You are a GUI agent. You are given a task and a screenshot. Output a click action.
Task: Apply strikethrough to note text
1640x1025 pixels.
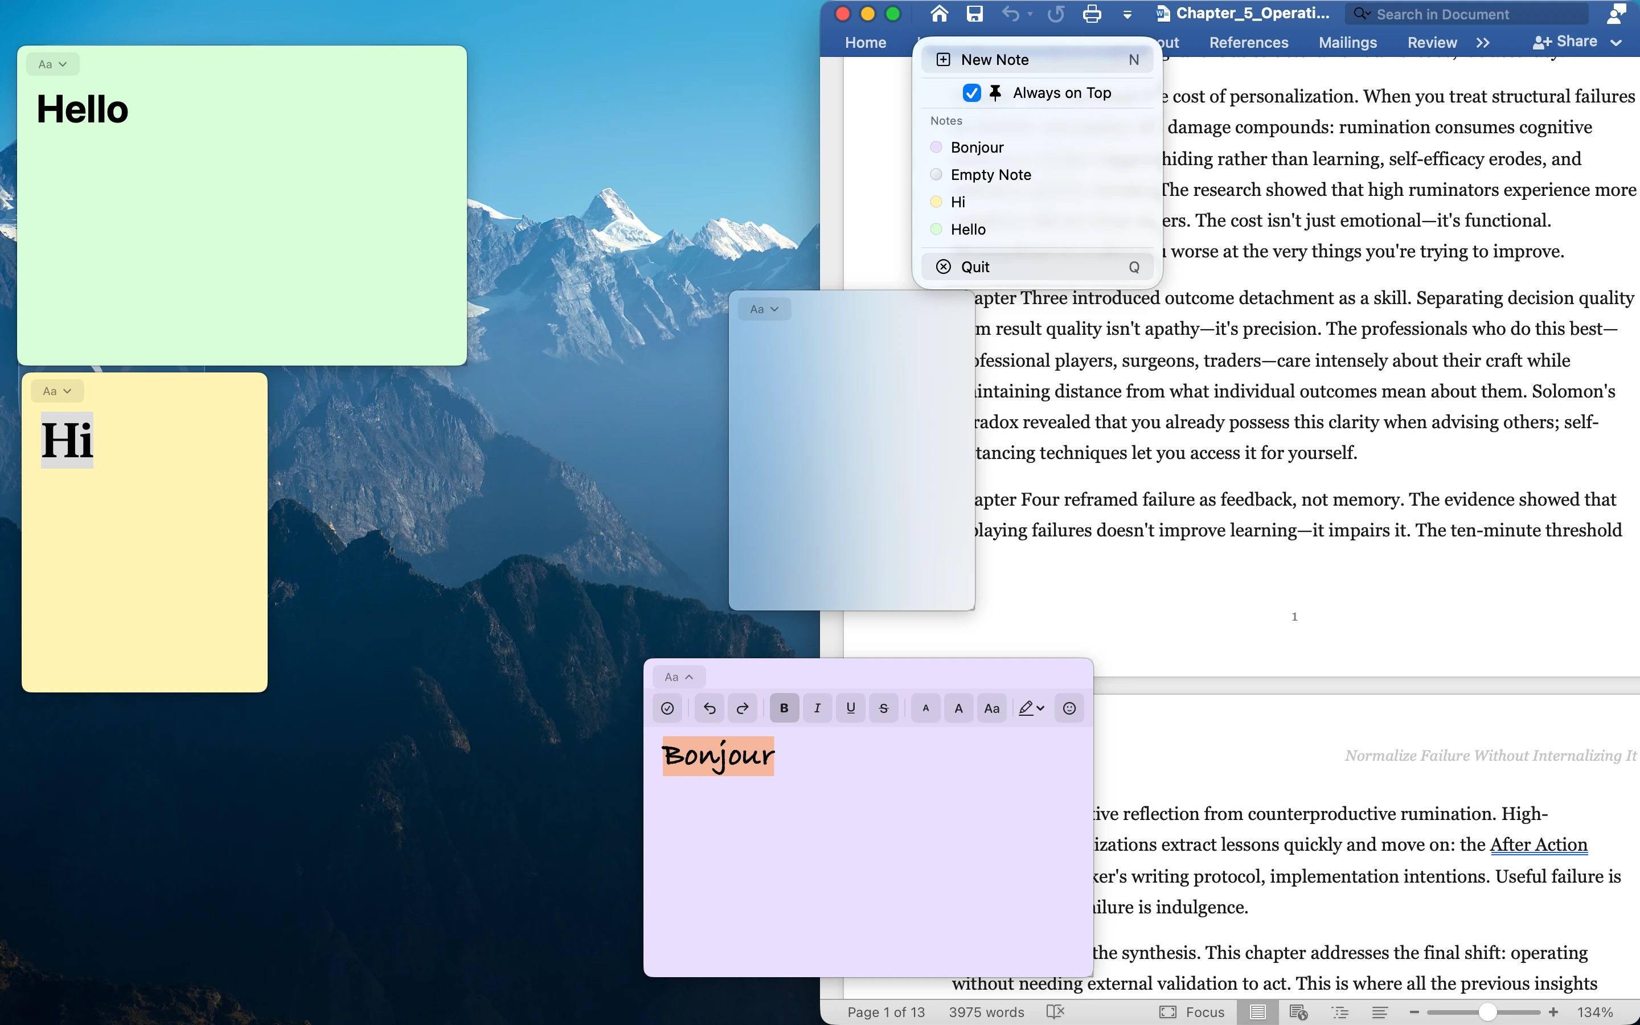coord(883,708)
